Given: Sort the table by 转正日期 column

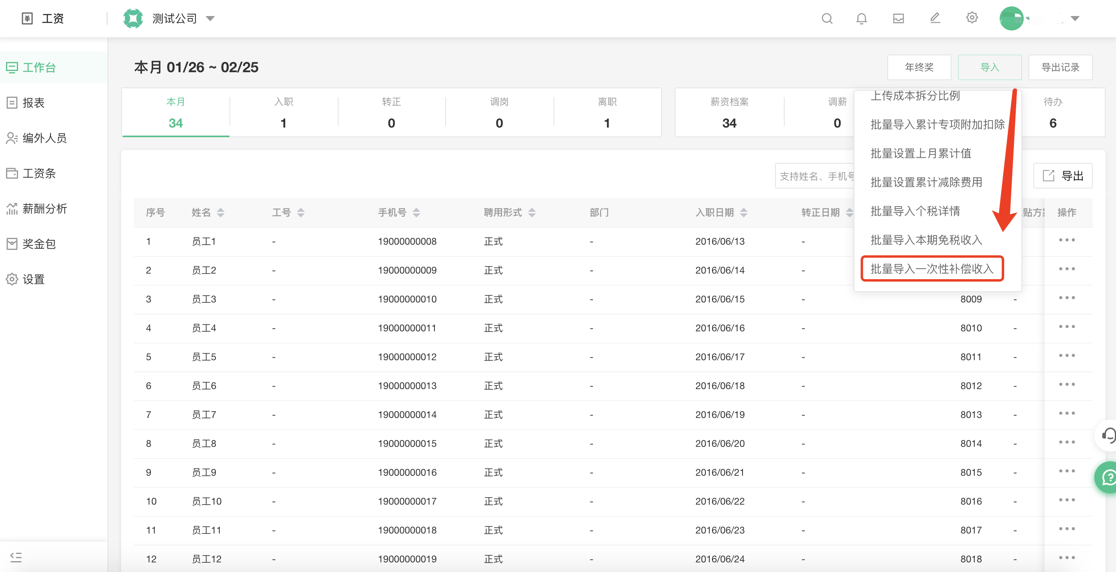Looking at the screenshot, I should tap(849, 212).
